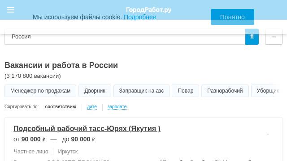287x161 pixels.
Task: Open the filter button beside search
Action: (x=274, y=37)
